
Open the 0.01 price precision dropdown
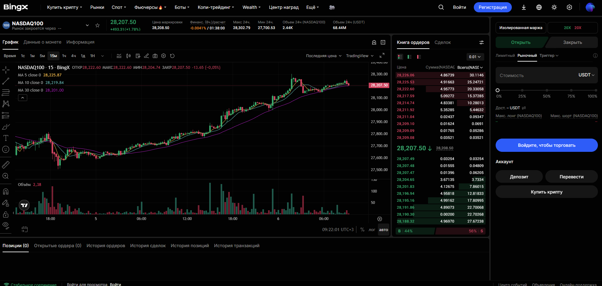[475, 57]
